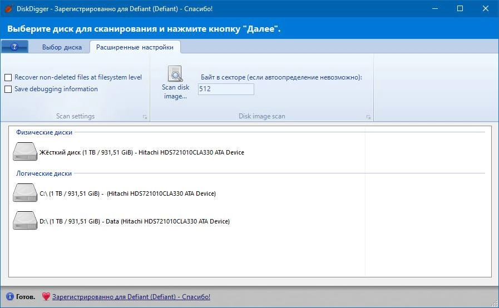Click the red heart icon in status bar
This screenshot has height=308, width=499.
coord(46,296)
